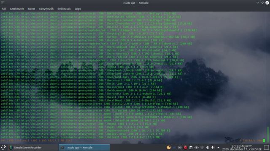Open the Súgó menu

click(78, 9)
